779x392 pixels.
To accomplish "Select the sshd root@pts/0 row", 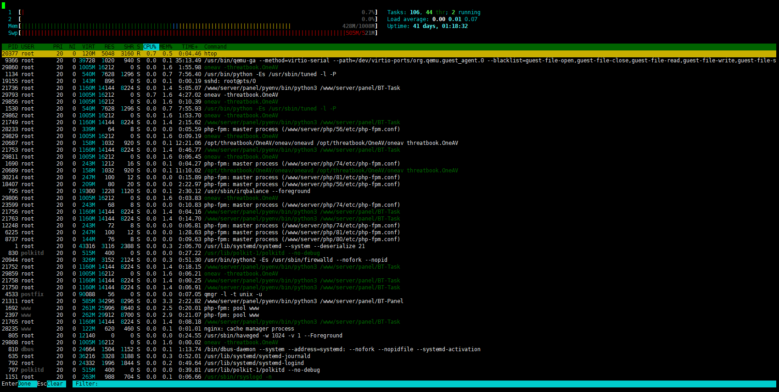I will pos(389,81).
